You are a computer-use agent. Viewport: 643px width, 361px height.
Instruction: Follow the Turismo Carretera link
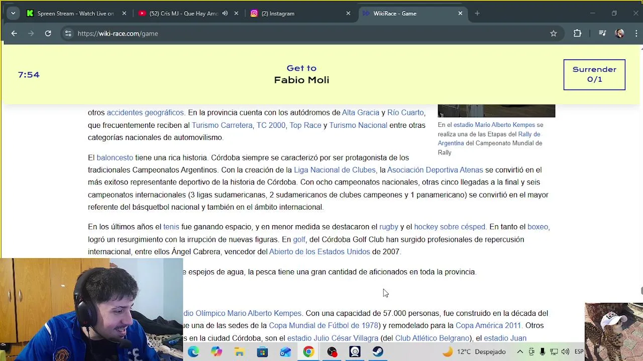point(223,125)
